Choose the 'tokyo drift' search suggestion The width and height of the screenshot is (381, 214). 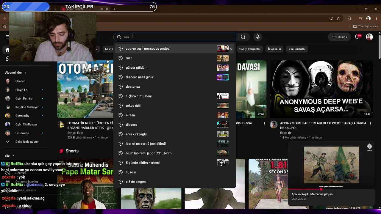[175, 106]
